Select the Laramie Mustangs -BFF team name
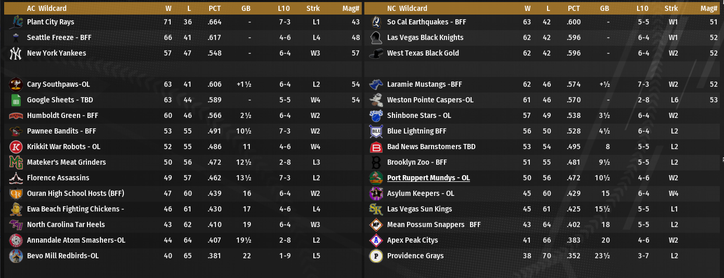The height and width of the screenshot is (278, 724). 424,84
